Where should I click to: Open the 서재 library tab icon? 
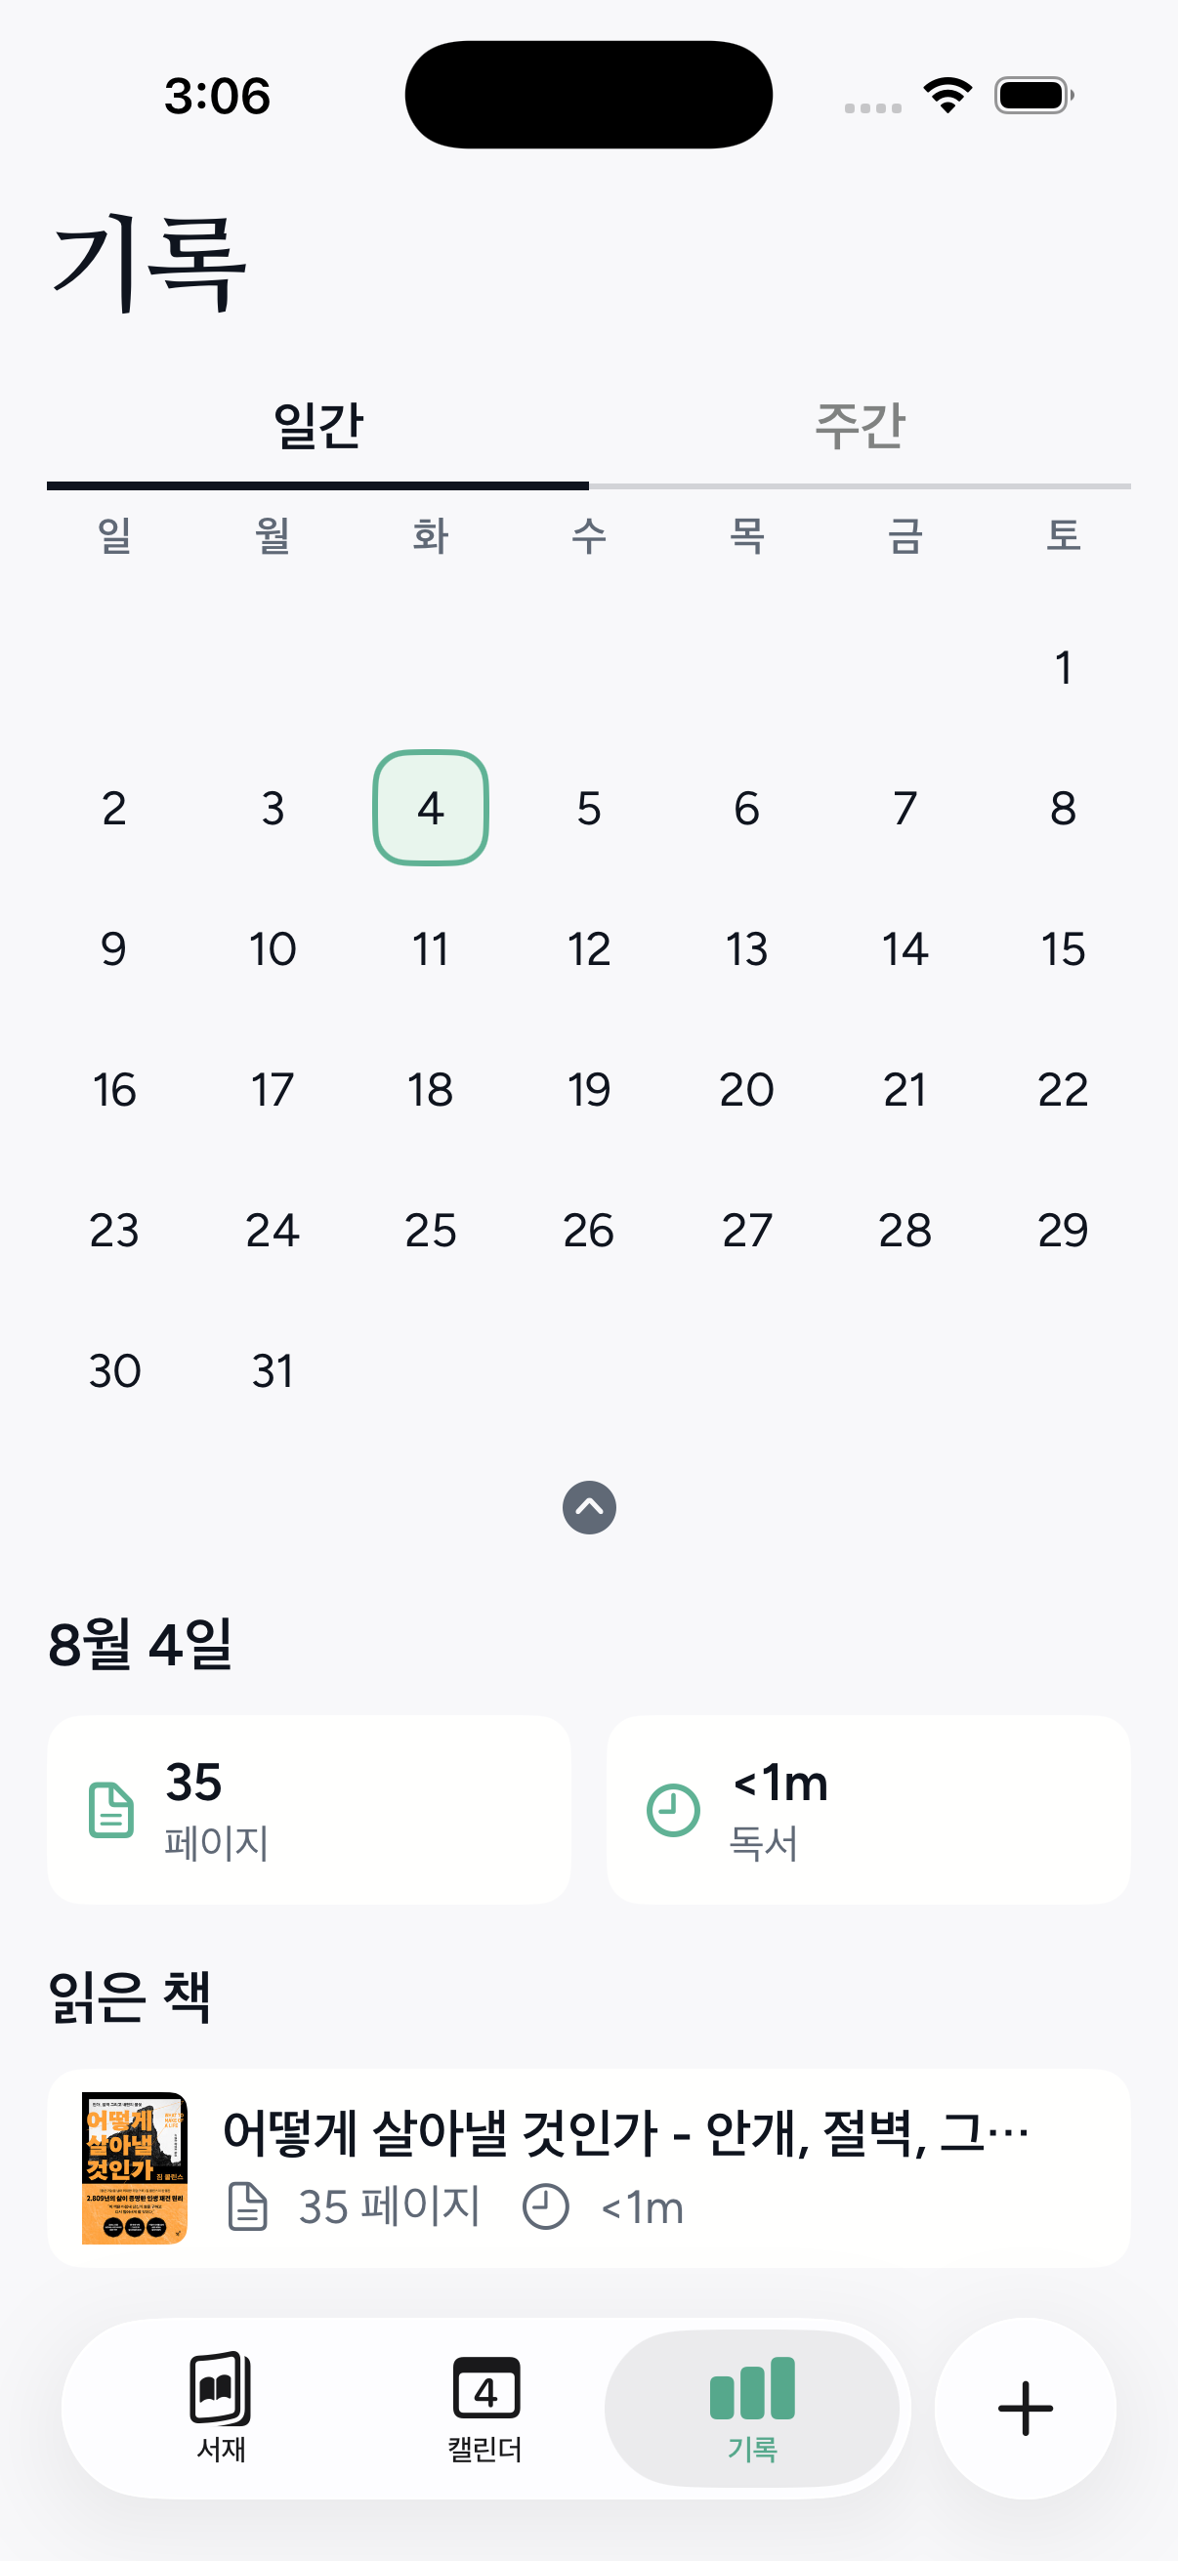click(221, 2388)
